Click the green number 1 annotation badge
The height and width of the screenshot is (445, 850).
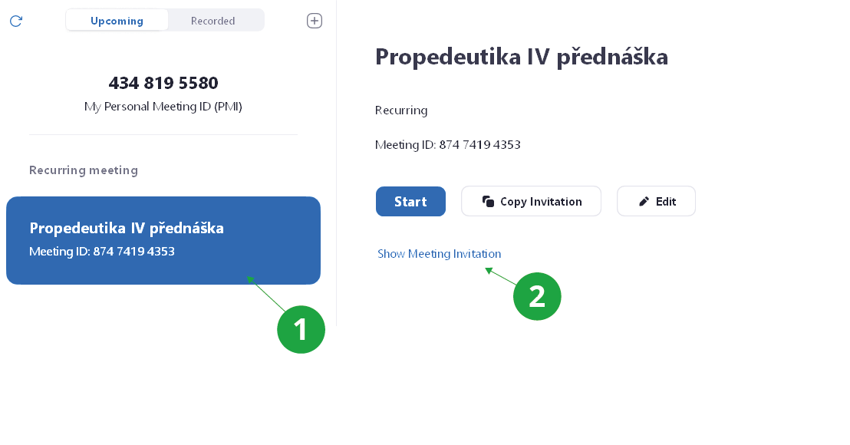301,329
